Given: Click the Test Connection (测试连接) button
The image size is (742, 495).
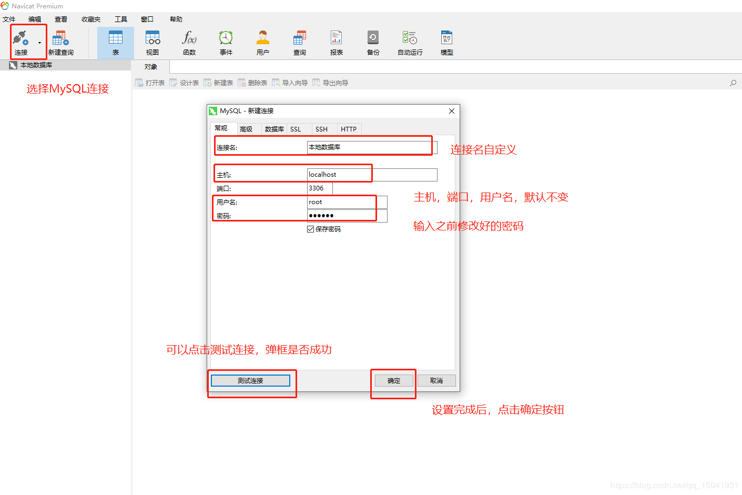Looking at the screenshot, I should pyautogui.click(x=250, y=381).
